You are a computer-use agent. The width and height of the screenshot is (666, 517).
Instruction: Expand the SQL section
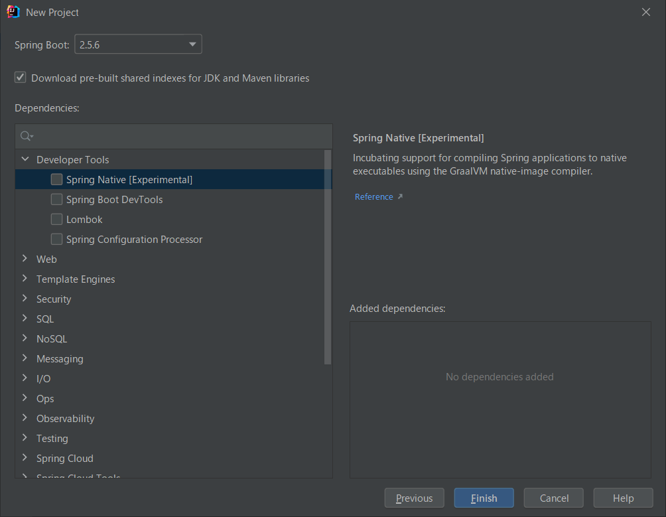tap(25, 319)
